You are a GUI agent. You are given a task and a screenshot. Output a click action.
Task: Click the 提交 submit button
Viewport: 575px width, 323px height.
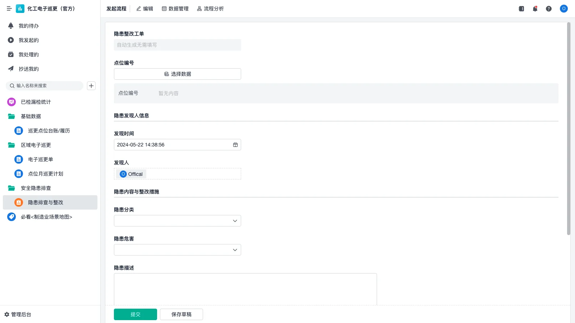(x=135, y=314)
